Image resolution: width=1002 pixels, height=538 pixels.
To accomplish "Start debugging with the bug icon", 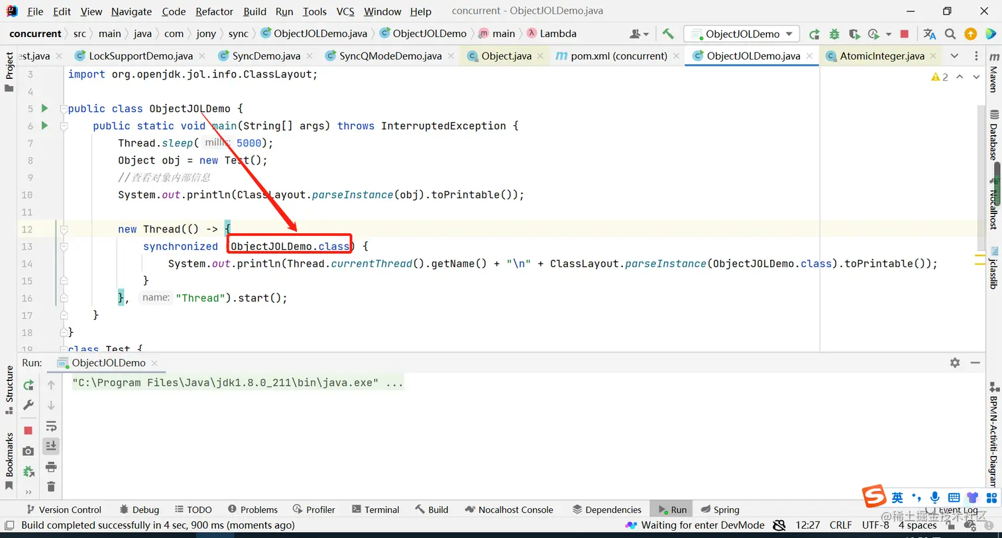I will (x=834, y=34).
